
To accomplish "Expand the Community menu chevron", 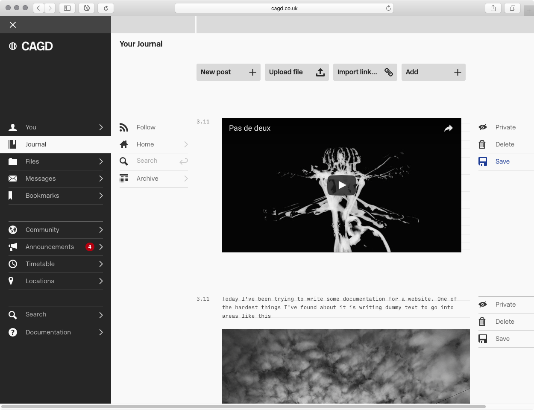I will pos(101,230).
